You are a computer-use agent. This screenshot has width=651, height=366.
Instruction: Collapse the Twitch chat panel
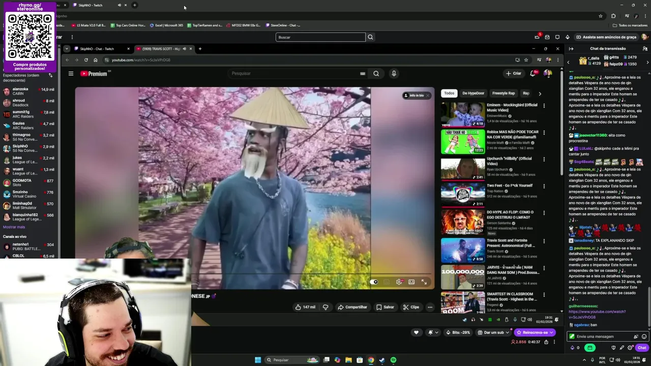[571, 49]
